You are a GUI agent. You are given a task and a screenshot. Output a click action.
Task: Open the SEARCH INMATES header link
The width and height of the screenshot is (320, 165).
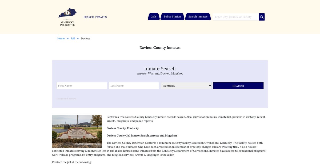coord(95,17)
